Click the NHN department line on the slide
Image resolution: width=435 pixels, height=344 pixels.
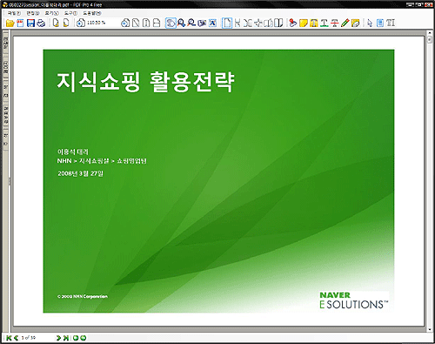[102, 161]
